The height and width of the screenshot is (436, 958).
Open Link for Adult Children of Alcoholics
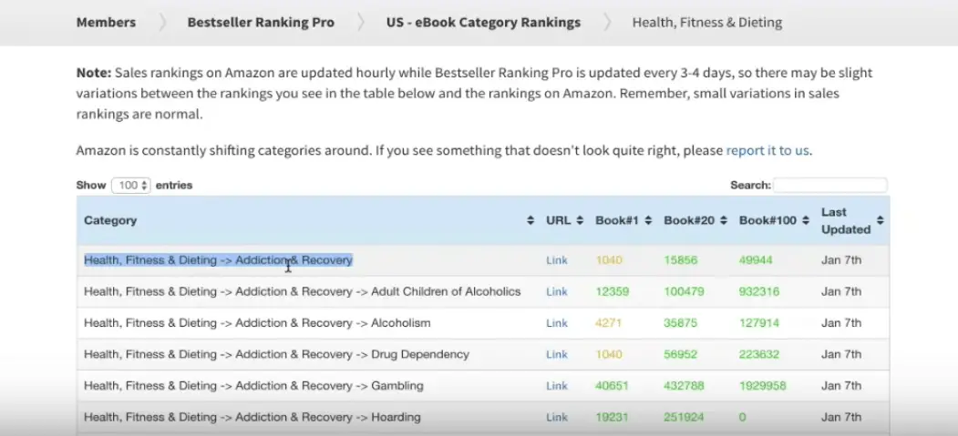tap(557, 291)
